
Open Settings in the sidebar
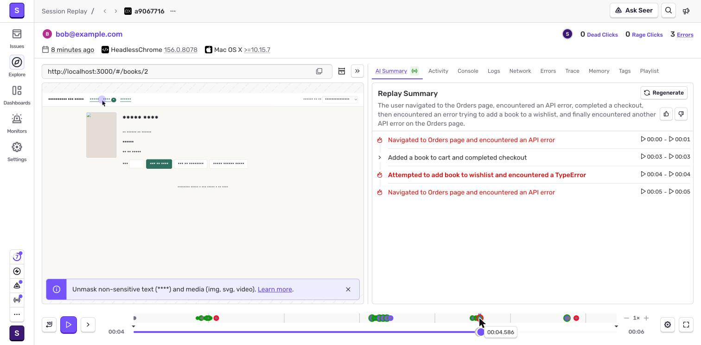point(17,152)
